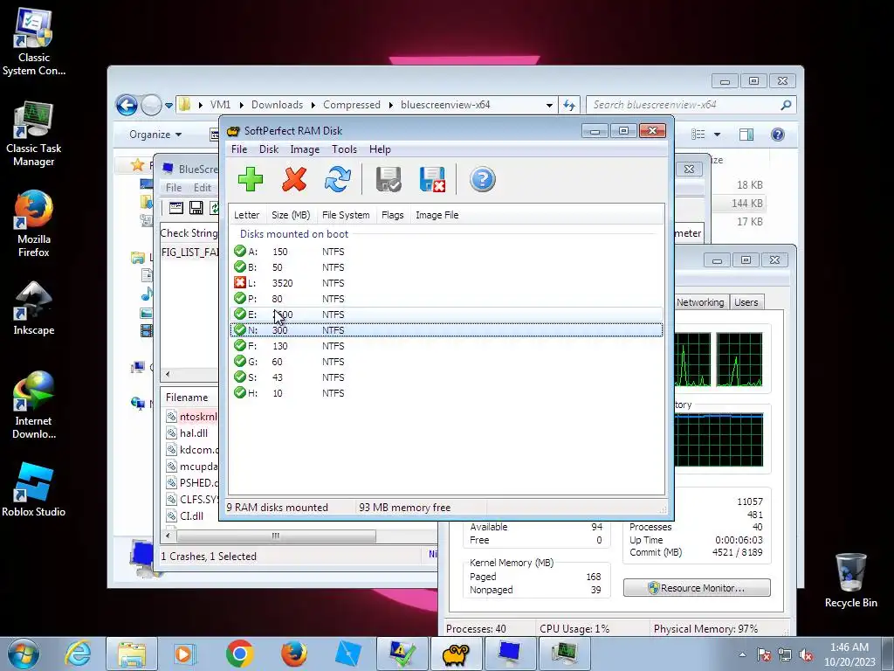Click the BlueScreenView horizontal scrollbar thumb
This screenshot has height=671, width=894.
[276, 536]
